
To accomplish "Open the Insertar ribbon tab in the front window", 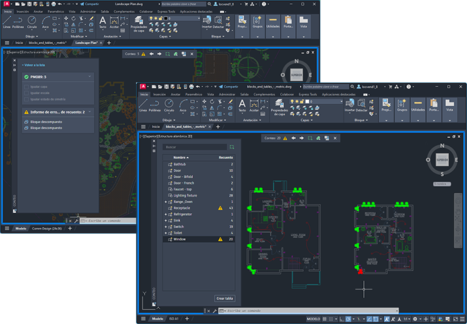I will click(x=160, y=94).
